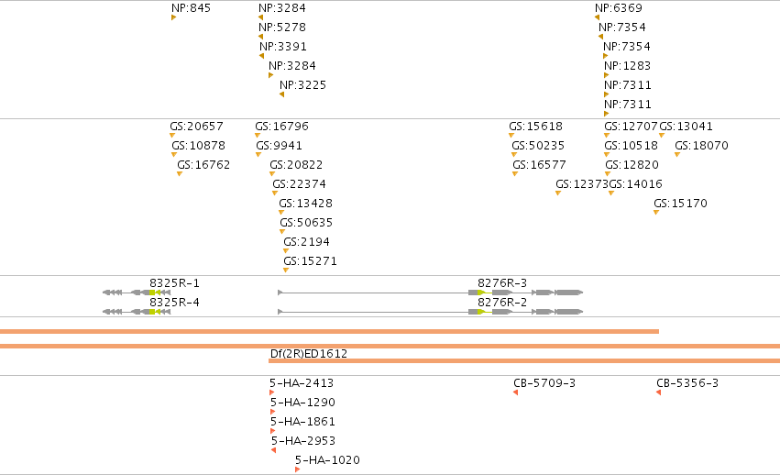Click the GS:20822 label
Screen dimensions: 780x475
click(296, 165)
